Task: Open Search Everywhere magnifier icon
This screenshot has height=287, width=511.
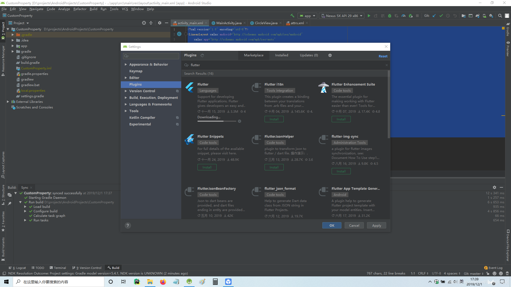Action: (x=500, y=16)
